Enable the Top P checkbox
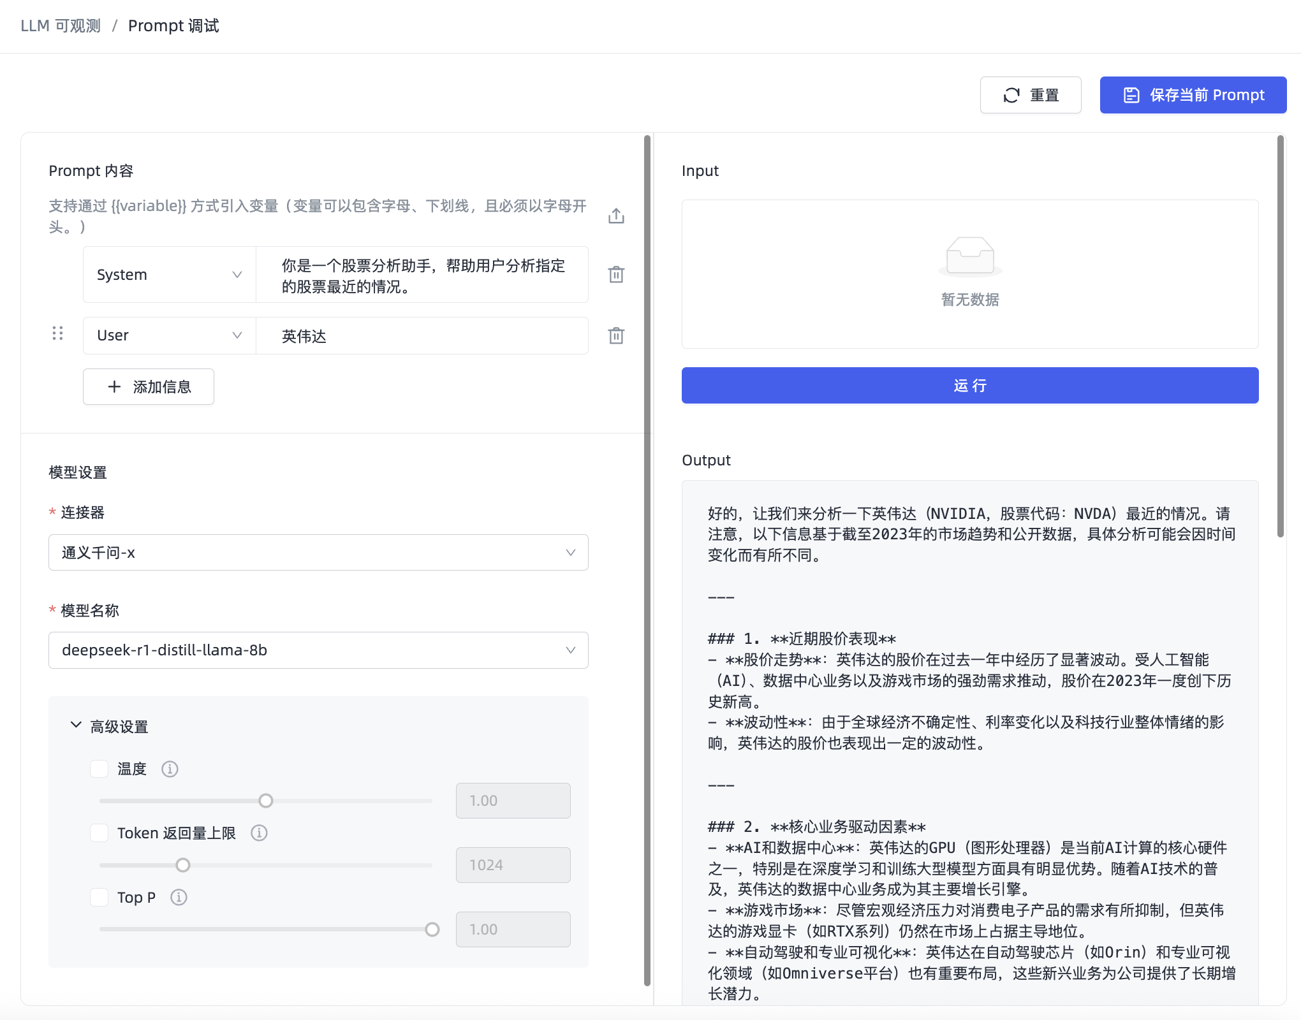Image resolution: width=1301 pixels, height=1020 pixels. pos(99,898)
